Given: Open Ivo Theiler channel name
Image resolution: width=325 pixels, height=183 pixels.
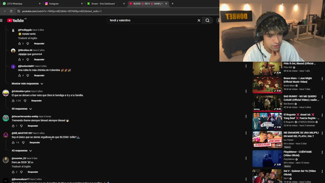Looking at the screenshot, I should [x=288, y=140].
